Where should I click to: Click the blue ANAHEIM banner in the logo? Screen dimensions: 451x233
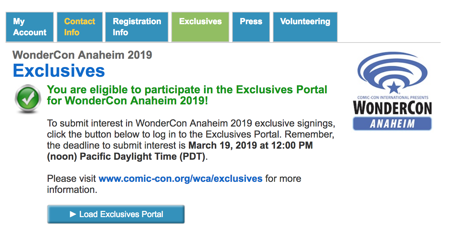pos(392,123)
